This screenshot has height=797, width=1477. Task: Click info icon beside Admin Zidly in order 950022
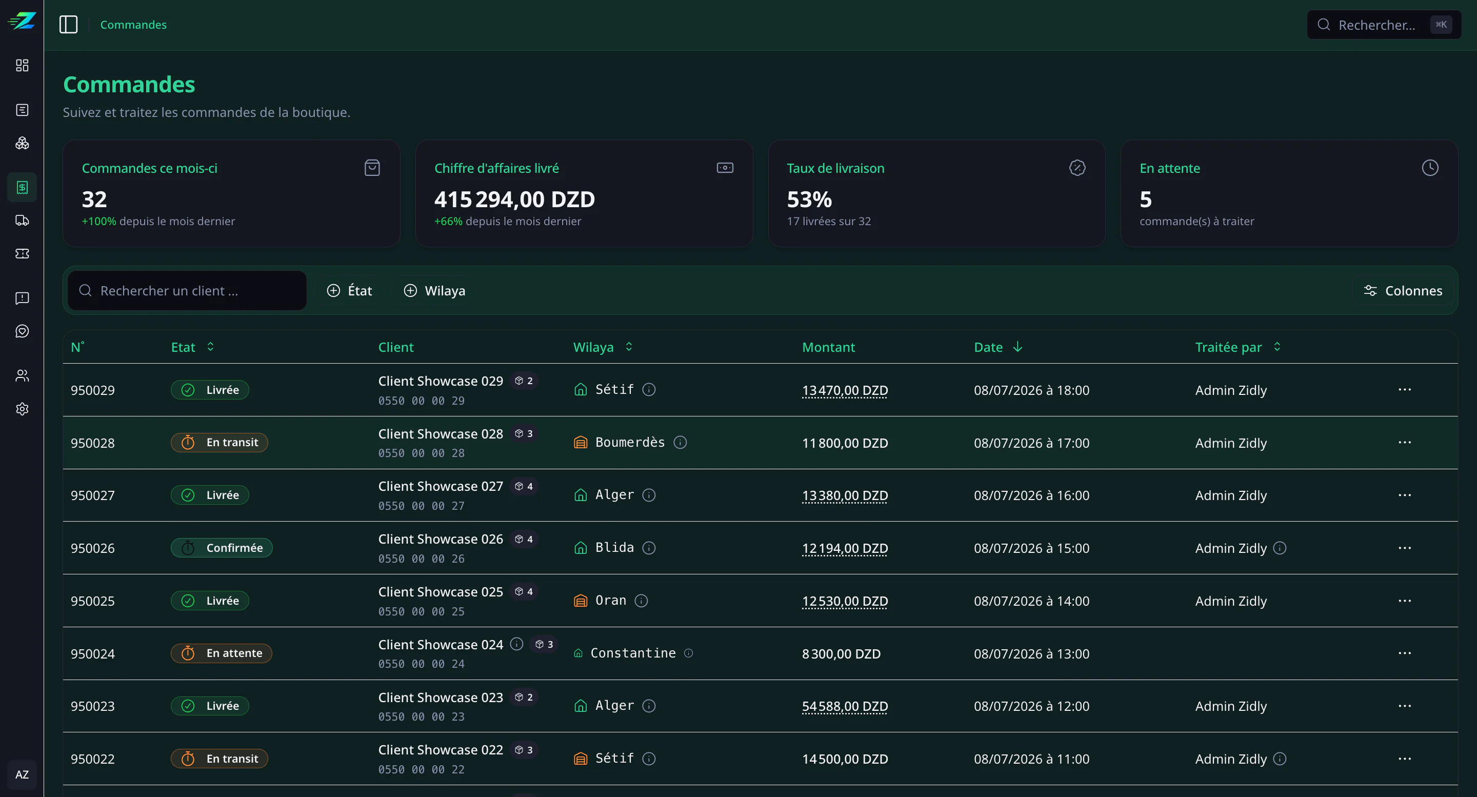tap(1280, 759)
